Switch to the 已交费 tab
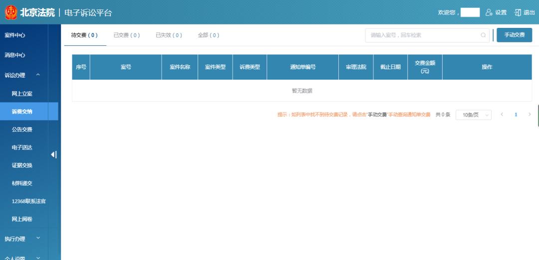This screenshot has width=539, height=260. pyautogui.click(x=126, y=35)
